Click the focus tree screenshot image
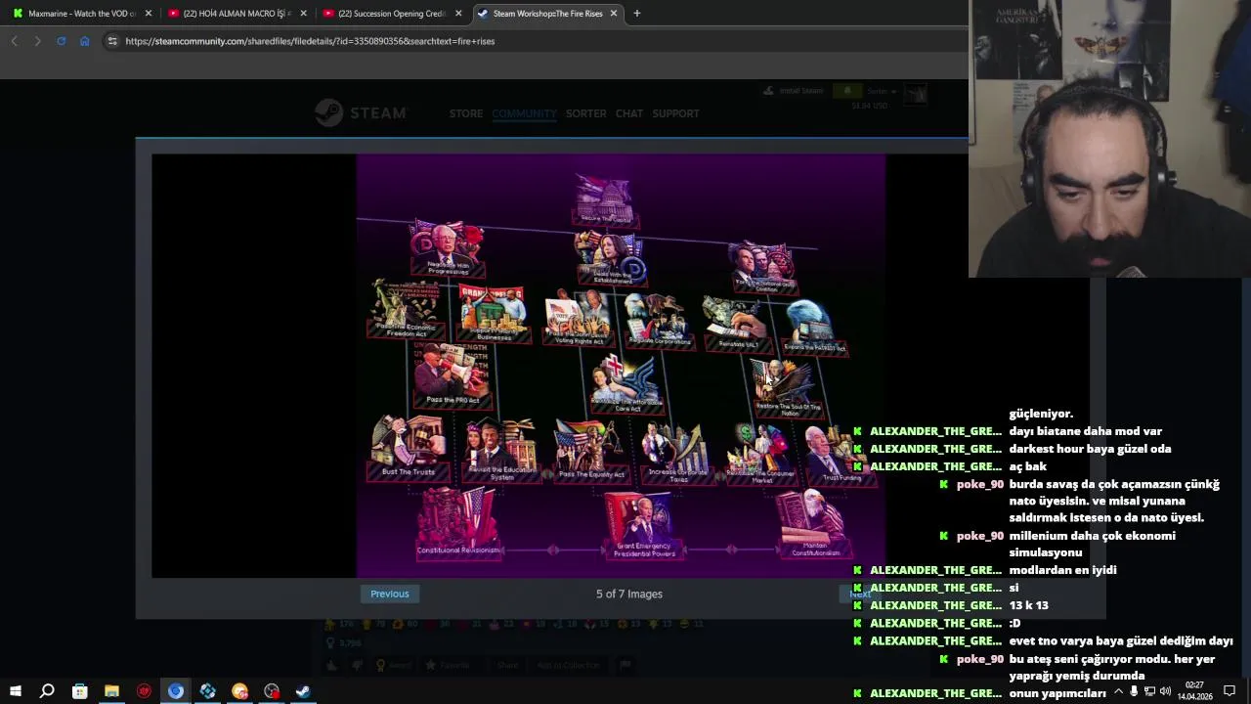The height and width of the screenshot is (704, 1251). click(621, 366)
